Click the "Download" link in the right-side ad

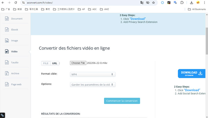[x=192, y=90]
